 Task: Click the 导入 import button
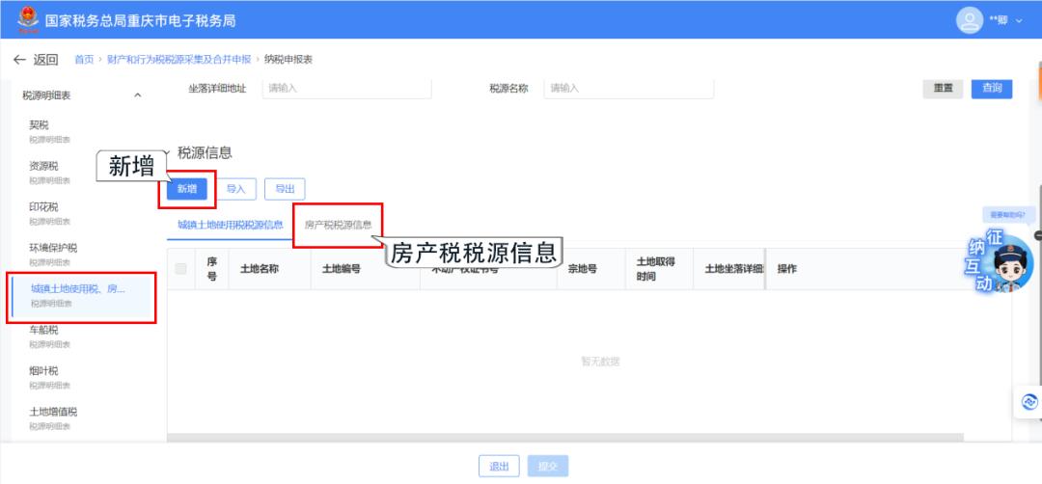(235, 189)
